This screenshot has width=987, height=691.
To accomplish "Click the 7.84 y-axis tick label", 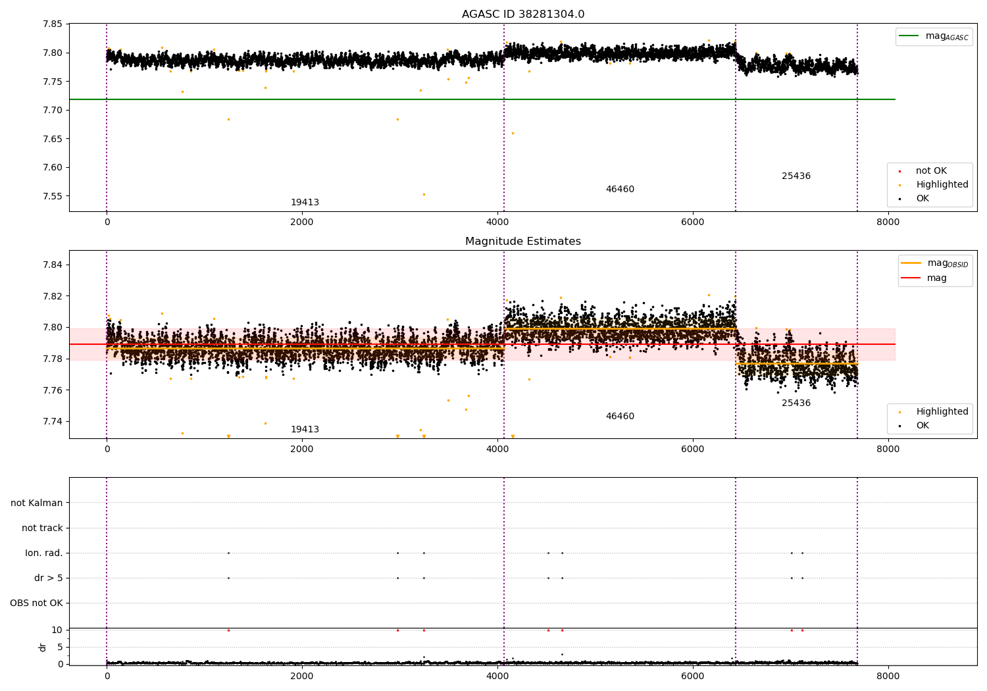I will click(x=53, y=265).
